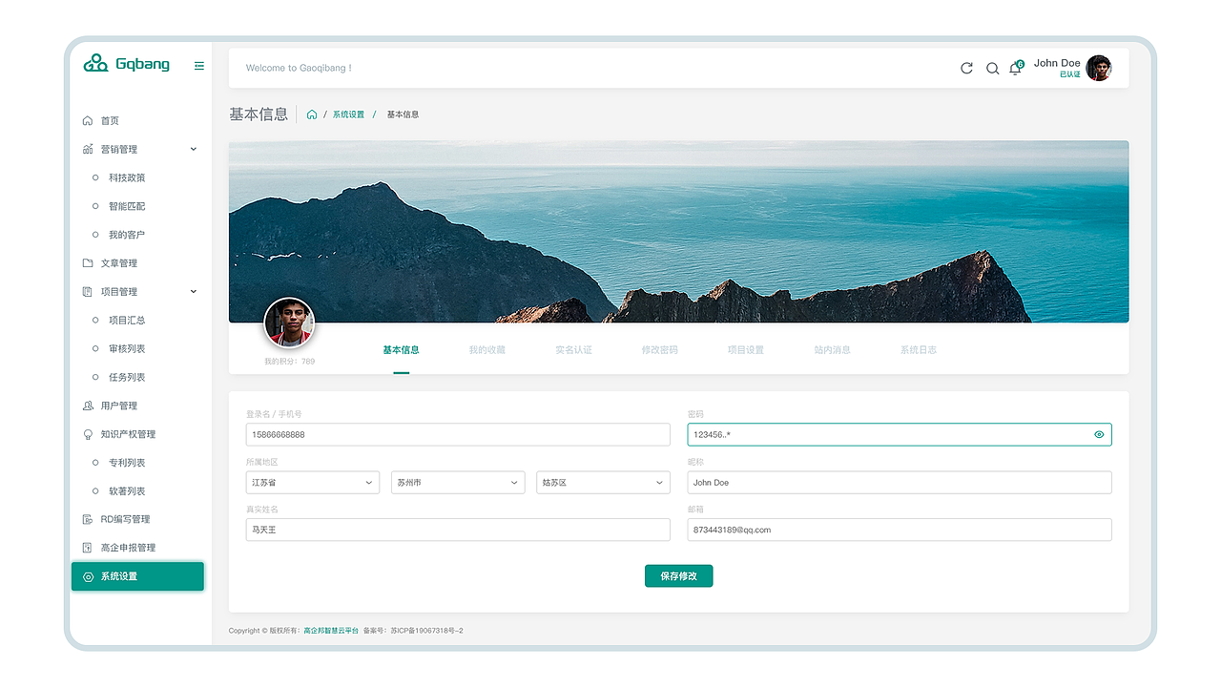Open 软著列表 in sidebar
The height and width of the screenshot is (687, 1221).
(x=127, y=490)
